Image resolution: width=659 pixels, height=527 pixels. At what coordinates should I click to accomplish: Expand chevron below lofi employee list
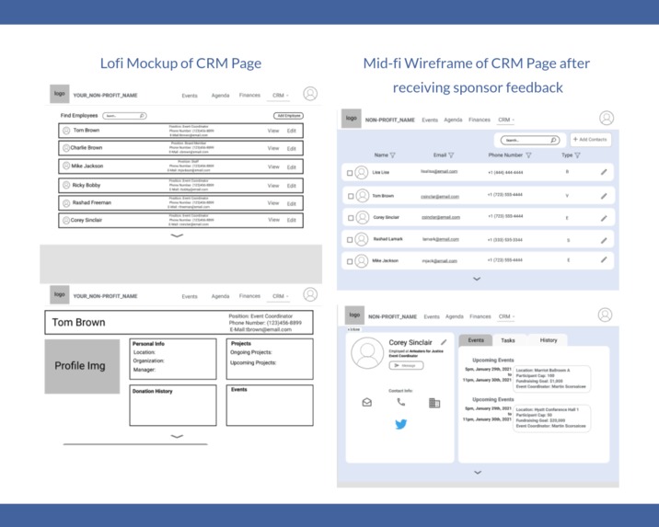coord(177,235)
